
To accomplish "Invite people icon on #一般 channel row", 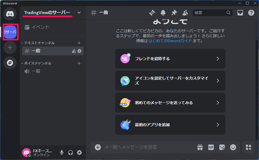I will click(74, 51).
